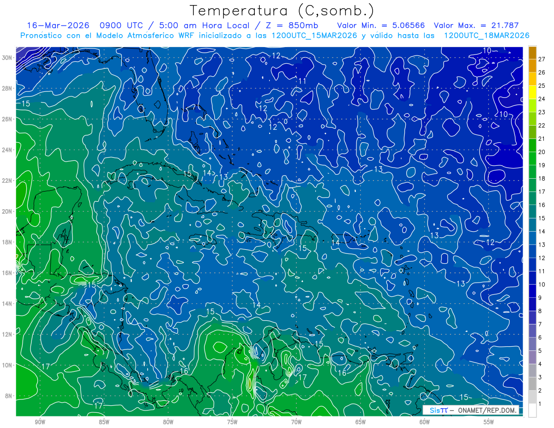Click the '24' value on color scale
554x428 pixels.
[542, 99]
